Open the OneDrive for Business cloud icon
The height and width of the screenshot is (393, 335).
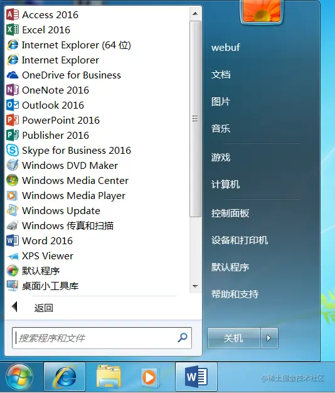(x=13, y=75)
